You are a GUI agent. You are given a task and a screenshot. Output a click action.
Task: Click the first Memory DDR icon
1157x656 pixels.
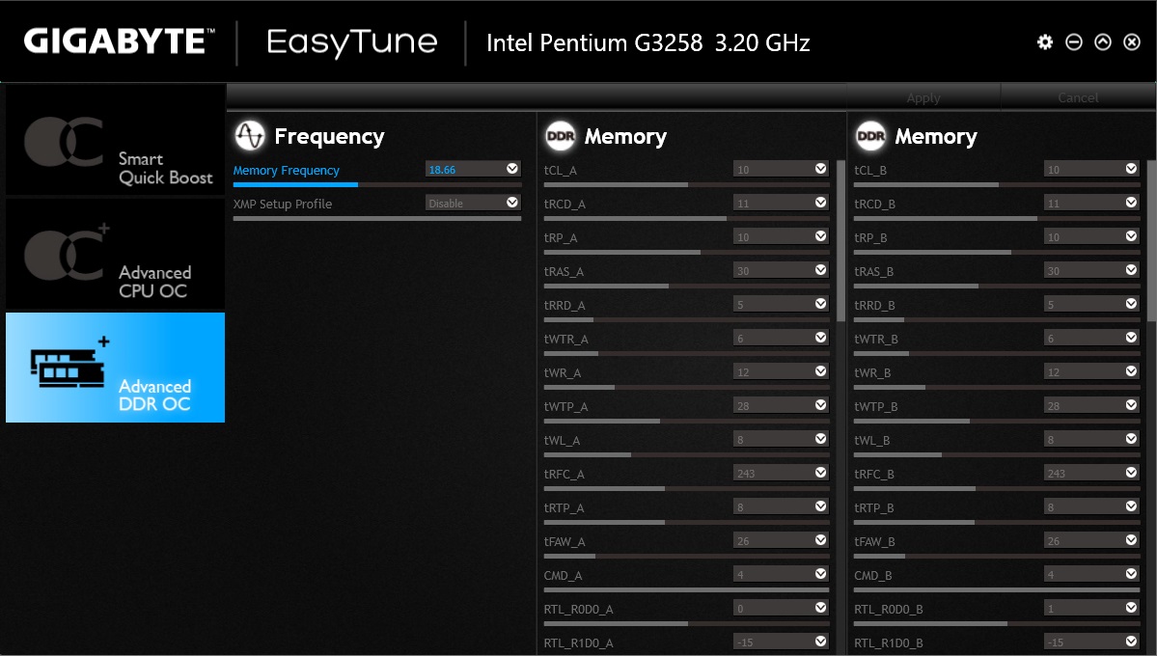(560, 136)
